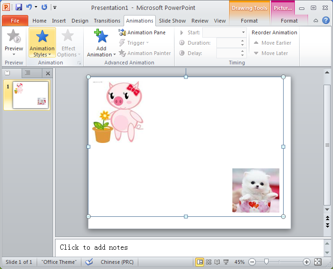Click the Add Animation green-plus star icon
The image size is (333, 269).
pos(101,36)
